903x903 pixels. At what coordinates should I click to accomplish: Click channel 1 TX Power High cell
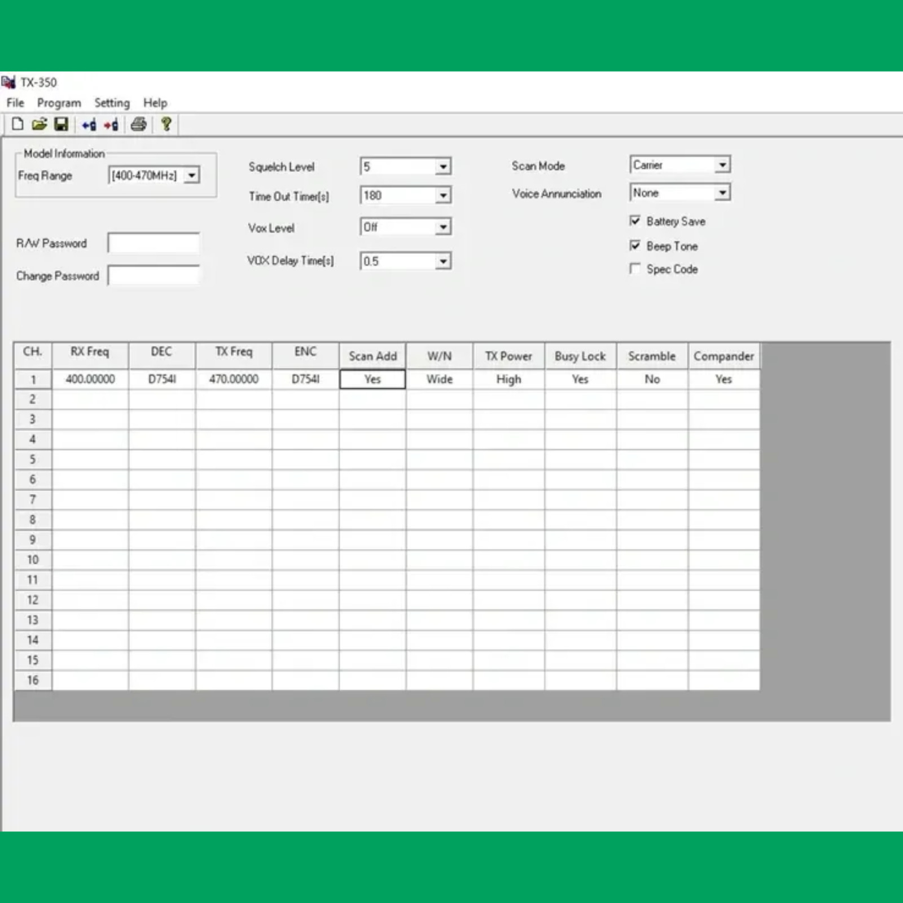[x=509, y=379]
